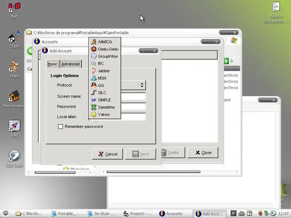Cancel the Add Account dialog
The width and height of the screenshot is (291, 218).
pos(107,154)
